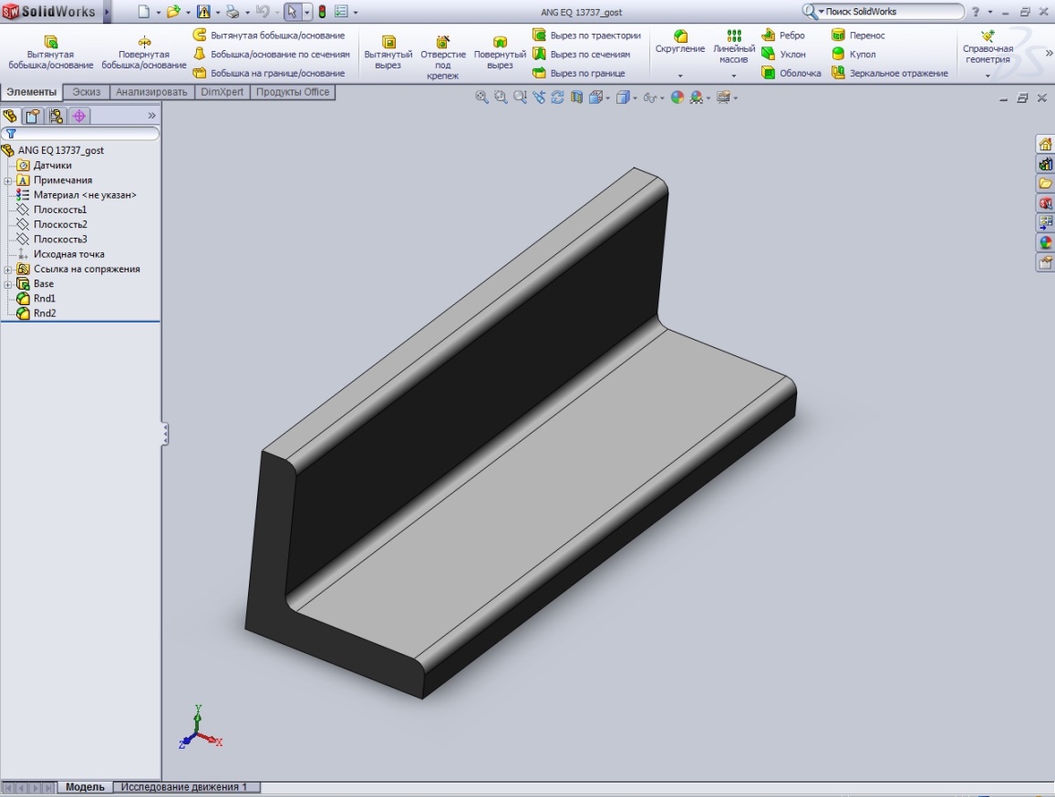Image resolution: width=1055 pixels, height=797 pixels.
Task: Click the Rebuild traffic light icon
Action: pos(322,12)
